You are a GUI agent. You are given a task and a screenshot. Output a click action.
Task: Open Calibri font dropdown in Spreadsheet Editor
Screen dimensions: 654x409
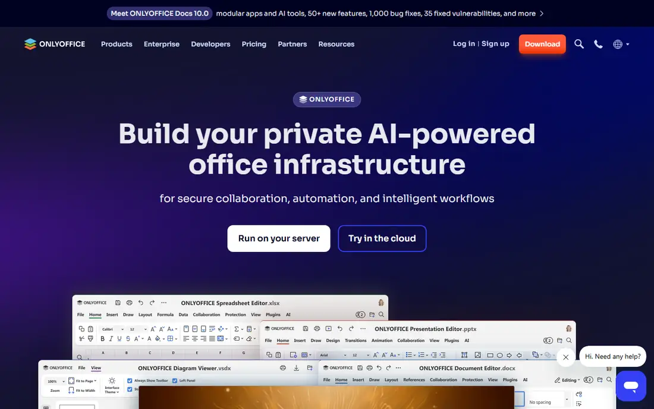point(112,329)
